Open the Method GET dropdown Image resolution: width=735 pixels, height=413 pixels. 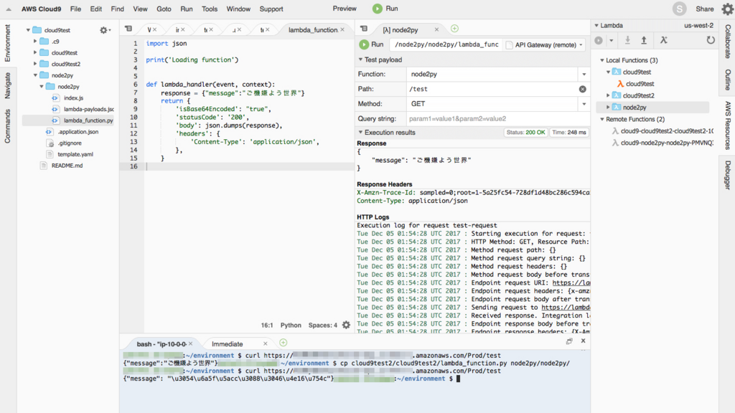click(x=584, y=104)
